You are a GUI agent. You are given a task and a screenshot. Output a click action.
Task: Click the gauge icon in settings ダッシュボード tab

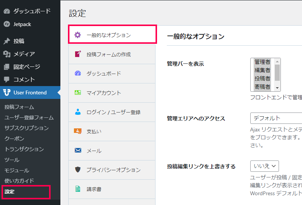pyautogui.click(x=78, y=73)
